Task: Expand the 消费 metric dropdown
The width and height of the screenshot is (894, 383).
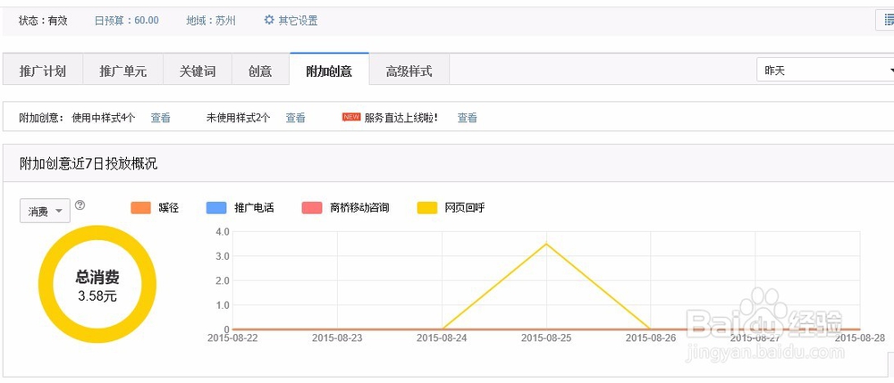Action: tap(45, 211)
